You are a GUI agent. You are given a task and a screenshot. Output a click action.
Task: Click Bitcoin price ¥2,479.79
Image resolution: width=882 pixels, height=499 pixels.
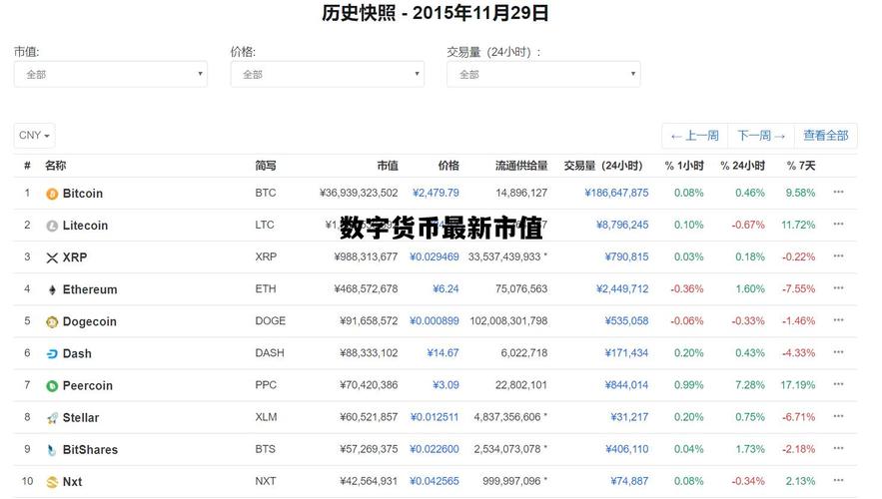[436, 193]
